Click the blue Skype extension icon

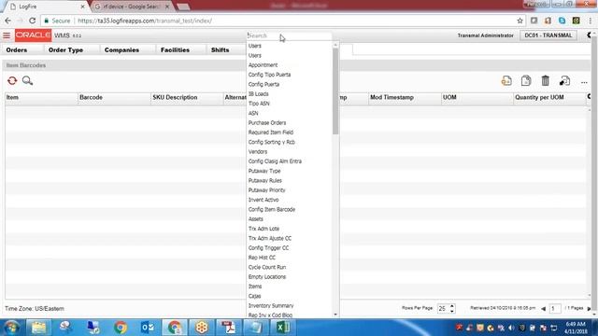pyautogui.click(x=562, y=21)
